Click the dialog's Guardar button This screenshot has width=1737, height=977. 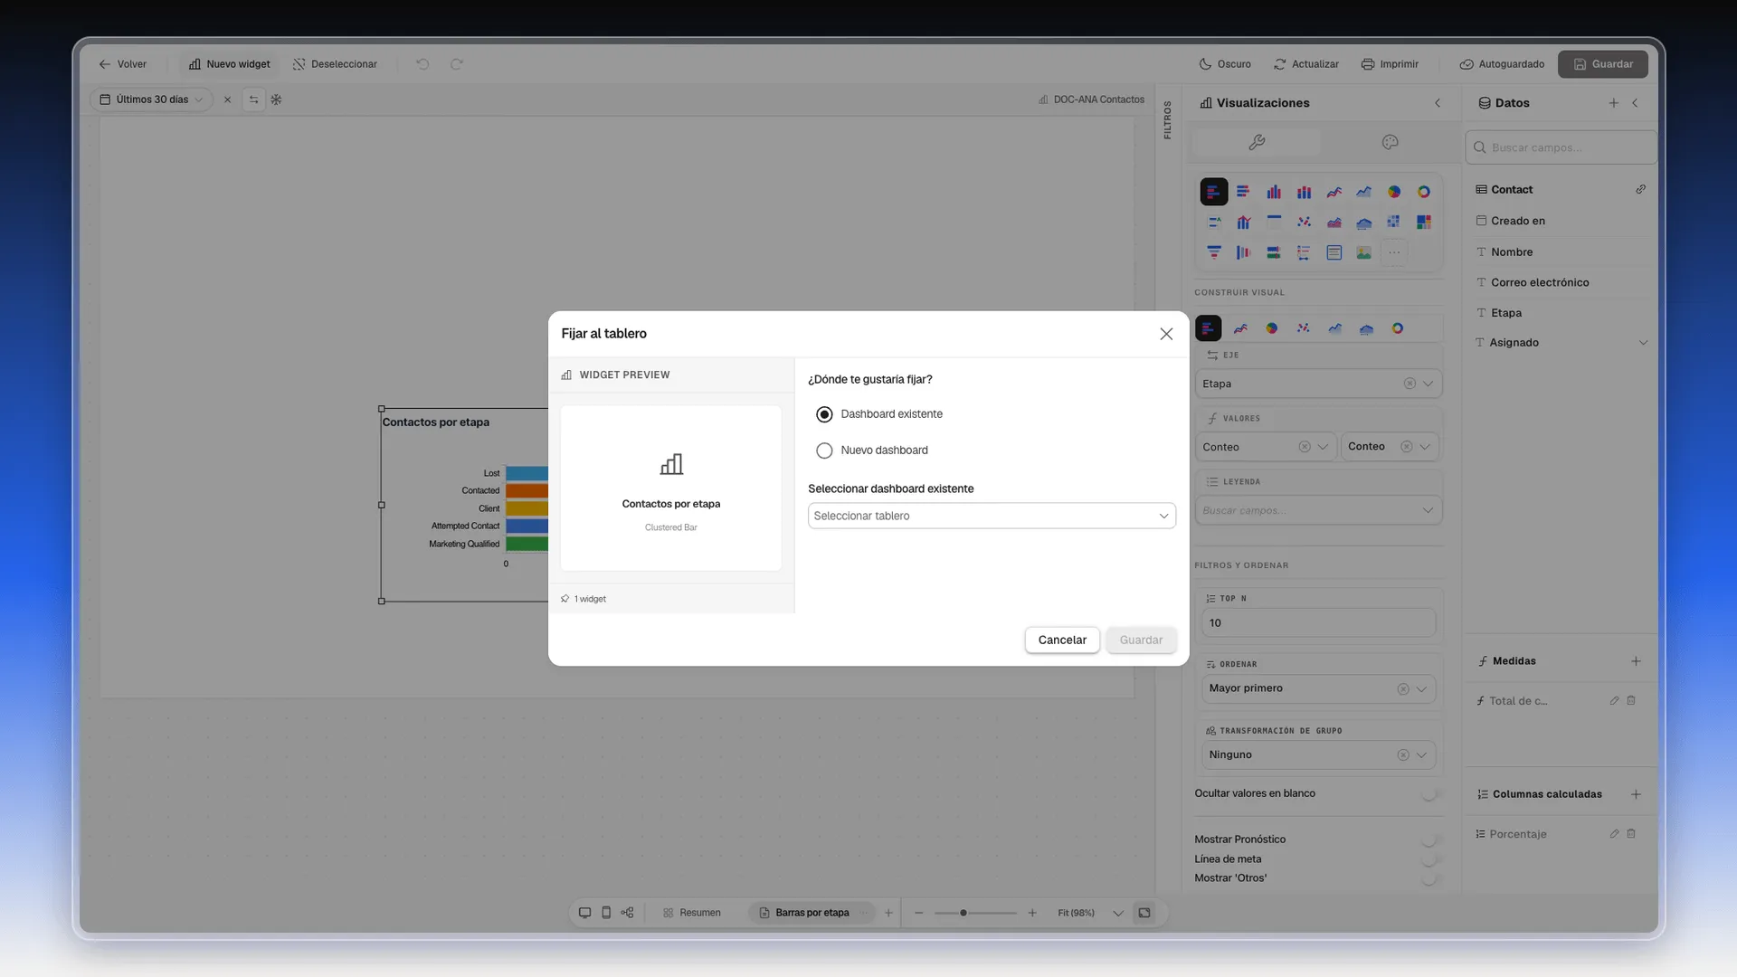(x=1141, y=640)
